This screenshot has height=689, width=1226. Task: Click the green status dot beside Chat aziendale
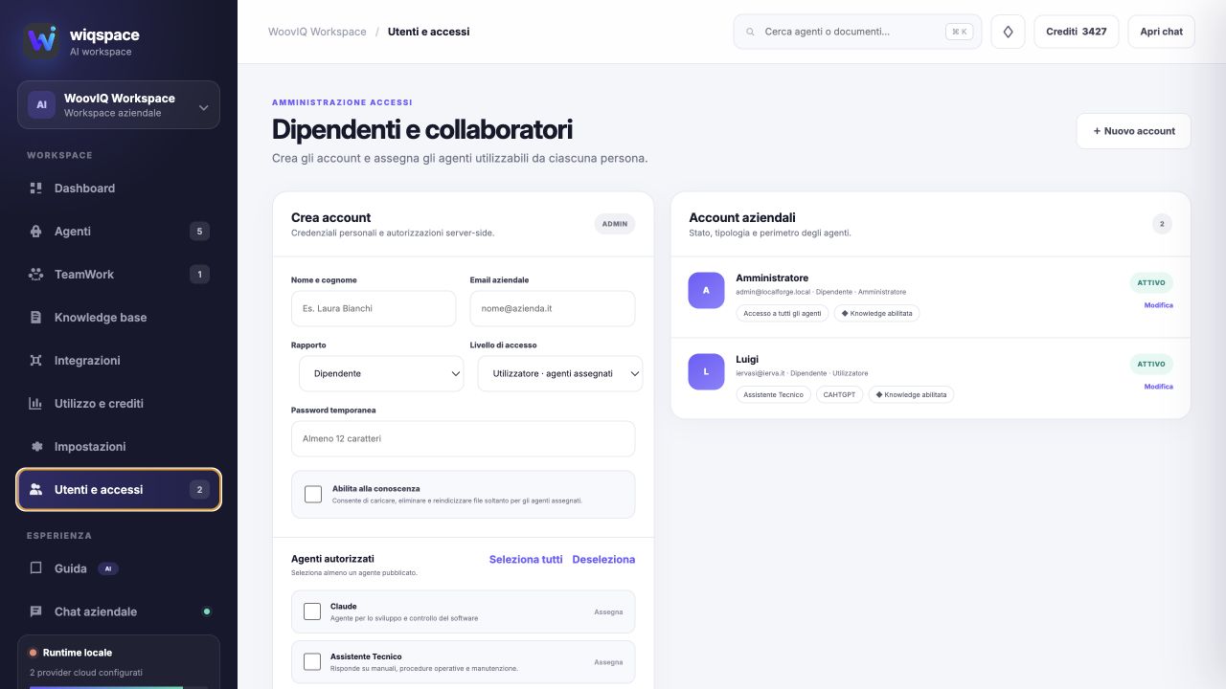(206, 611)
